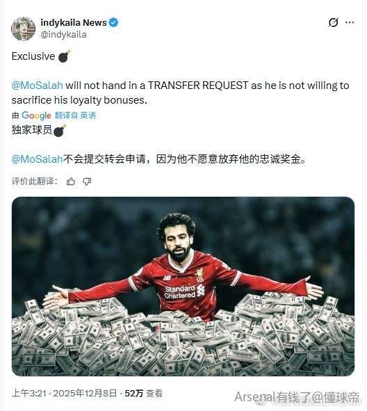367x411 pixels.
Task: Click the 翻译自 英语 translation source label
Action: point(75,115)
